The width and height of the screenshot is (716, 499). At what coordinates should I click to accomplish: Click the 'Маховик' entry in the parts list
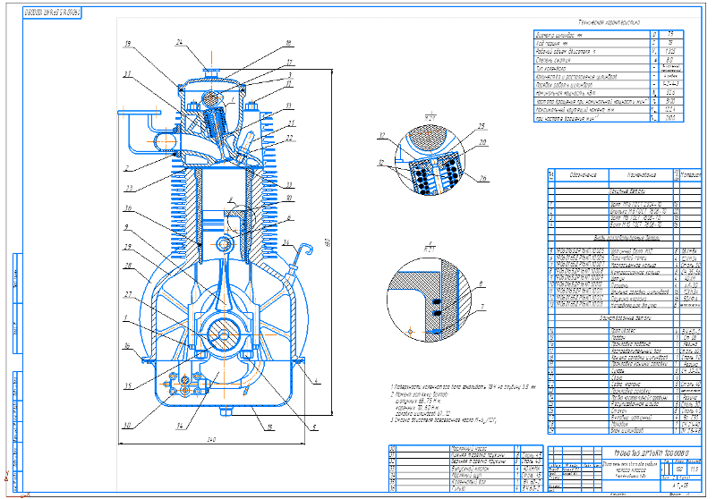(619, 424)
